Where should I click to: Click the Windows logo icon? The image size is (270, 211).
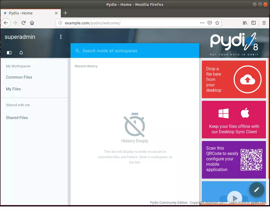[223, 113]
